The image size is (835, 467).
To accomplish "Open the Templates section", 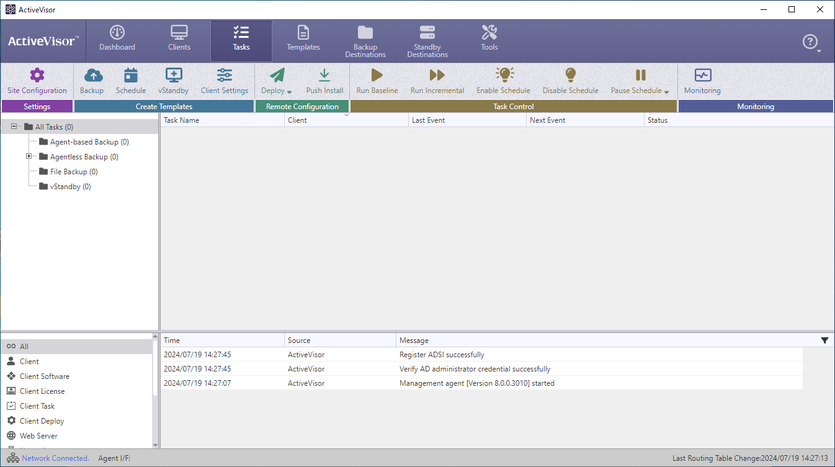I will [303, 39].
